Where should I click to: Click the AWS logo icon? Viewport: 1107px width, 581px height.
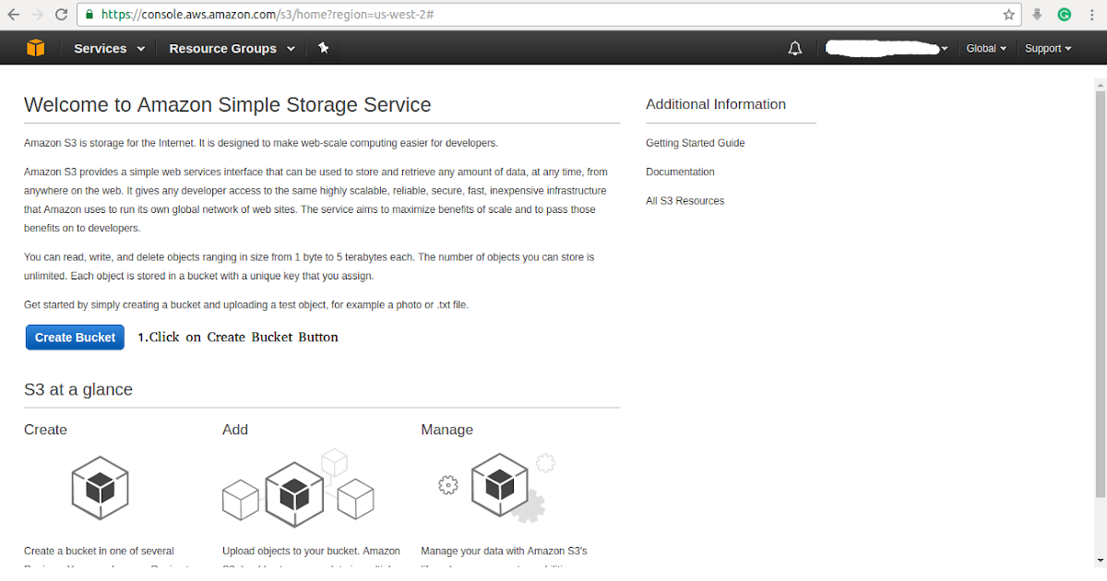[35, 47]
